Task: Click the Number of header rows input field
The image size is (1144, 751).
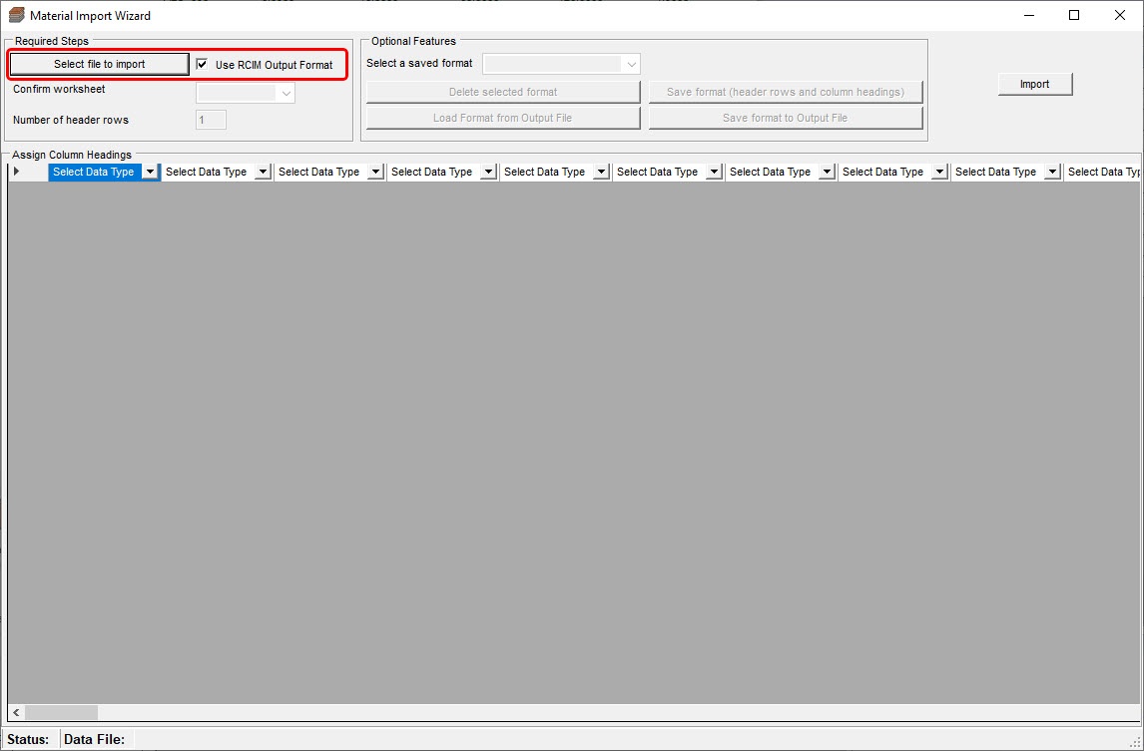Action: (210, 119)
